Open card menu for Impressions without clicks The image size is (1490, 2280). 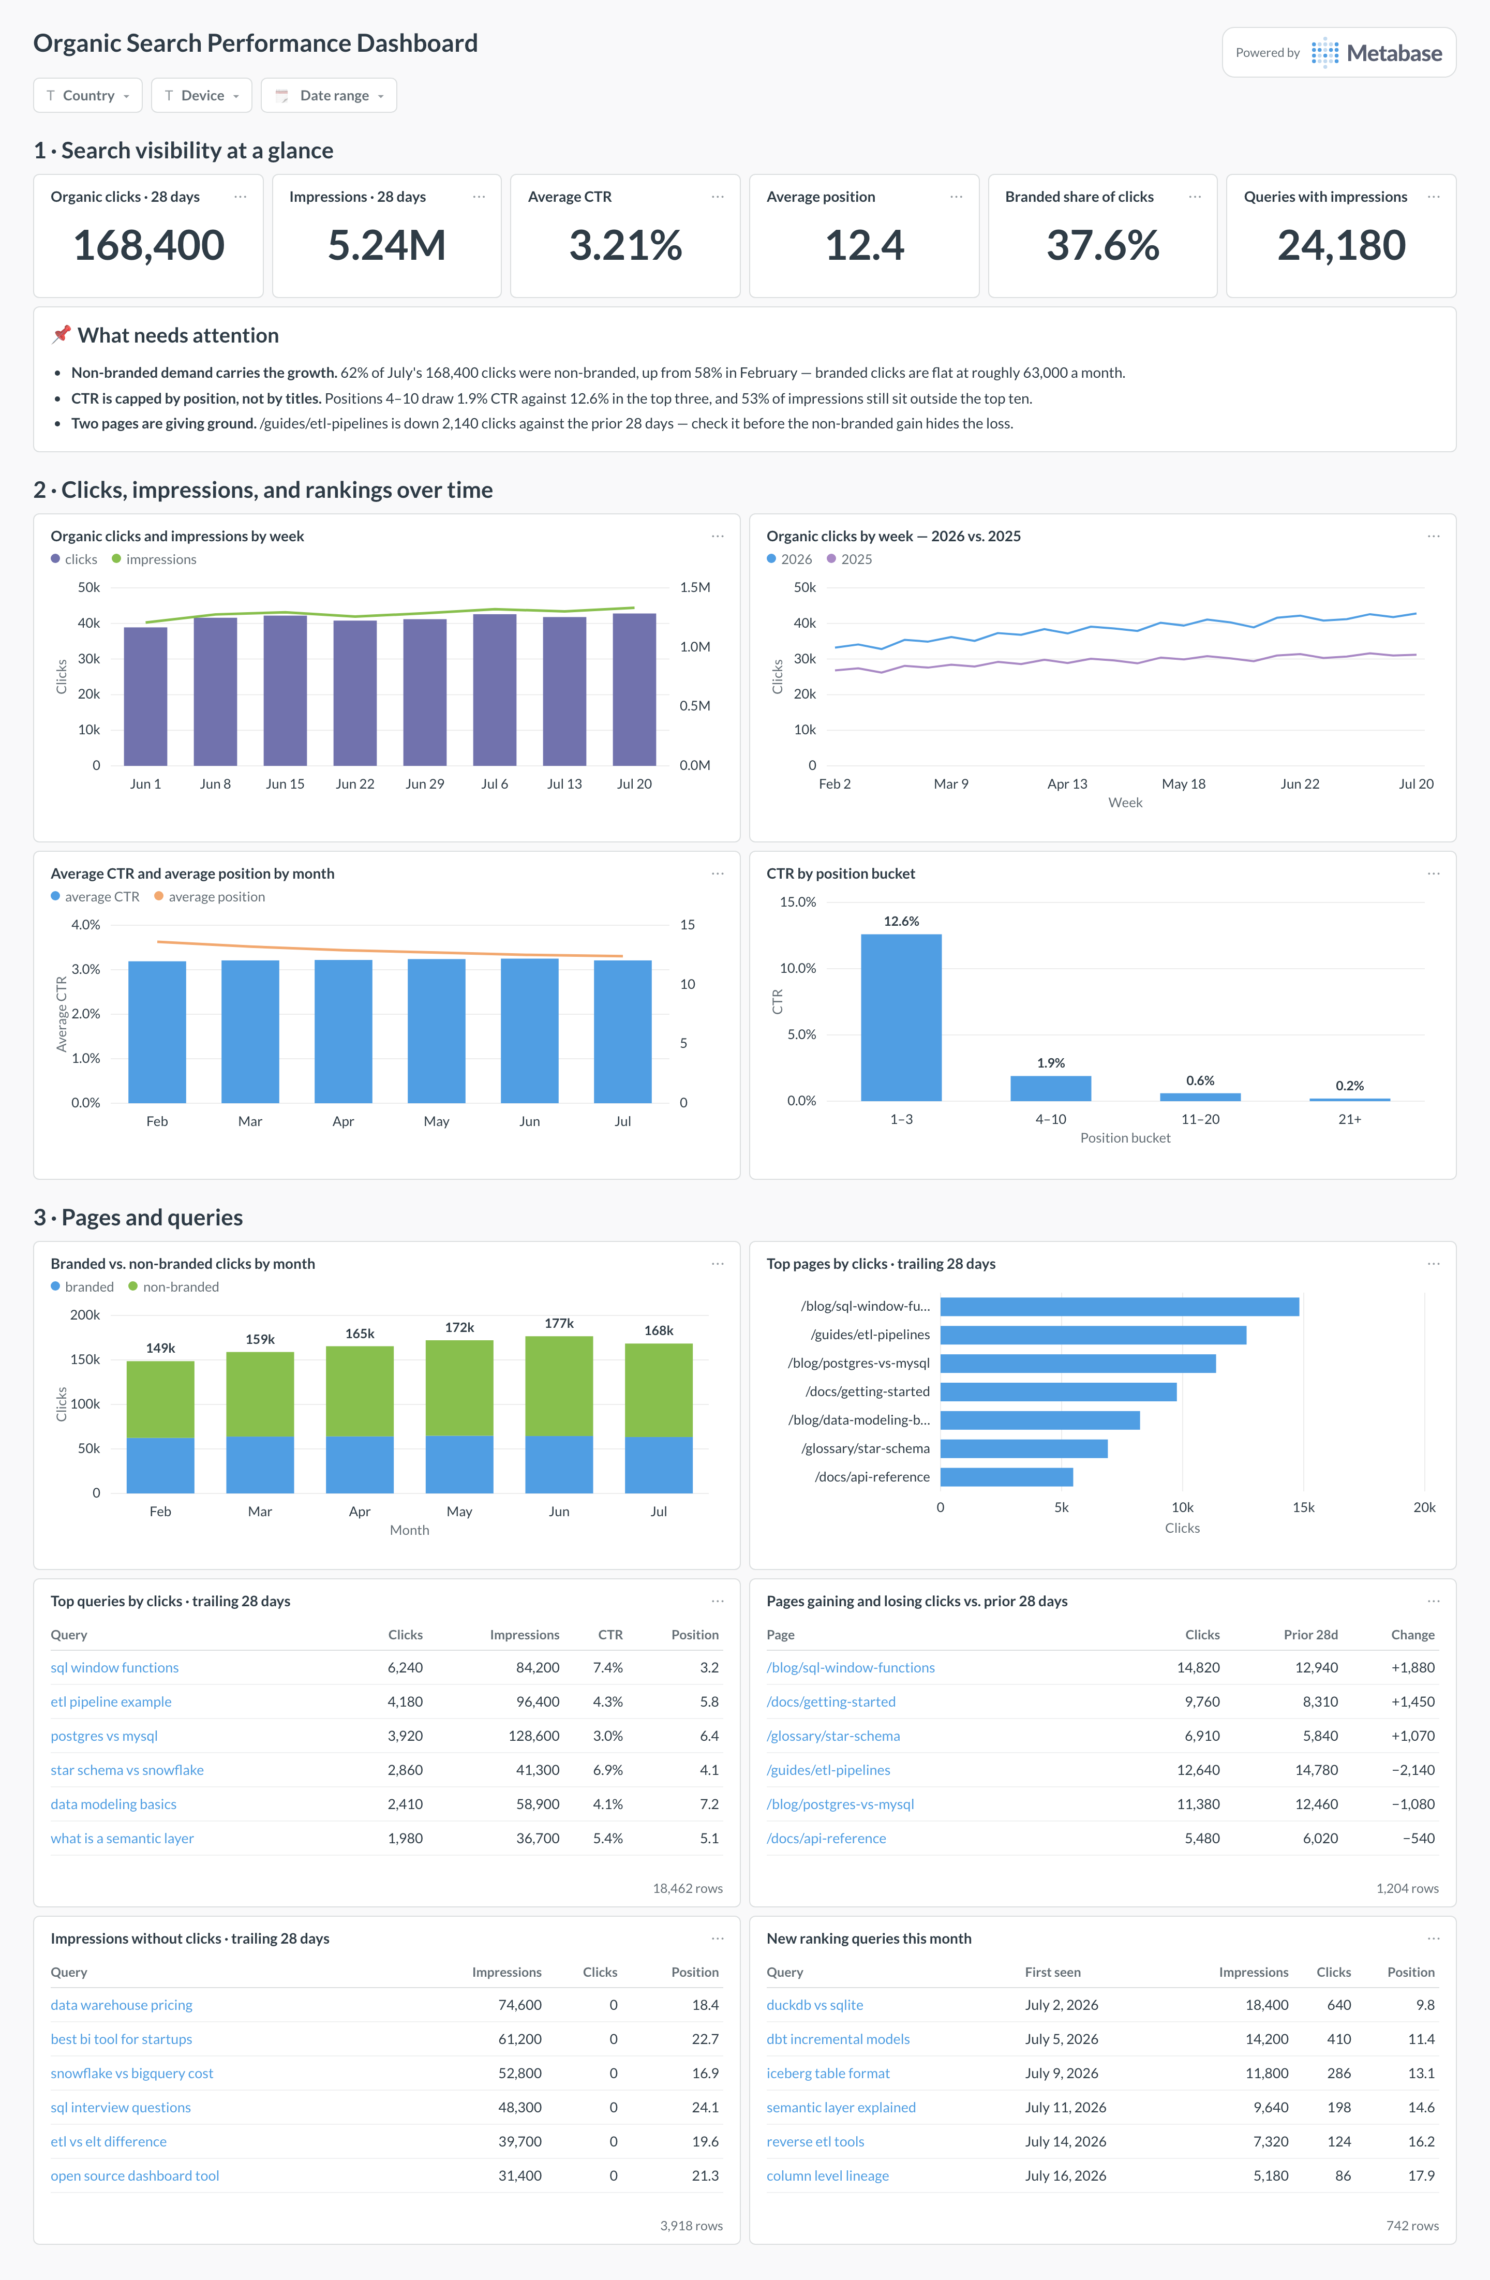[717, 1938]
